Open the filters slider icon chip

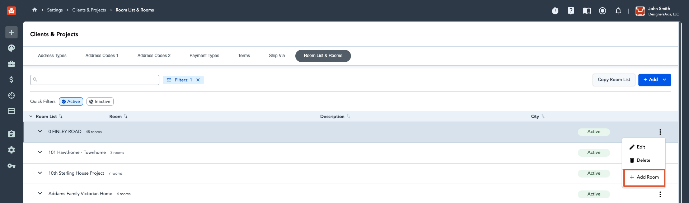[169, 80]
